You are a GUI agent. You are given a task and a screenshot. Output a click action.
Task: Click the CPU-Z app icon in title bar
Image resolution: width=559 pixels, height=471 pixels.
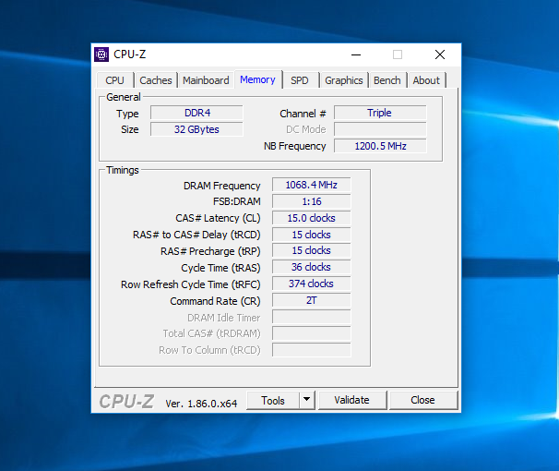coord(101,54)
